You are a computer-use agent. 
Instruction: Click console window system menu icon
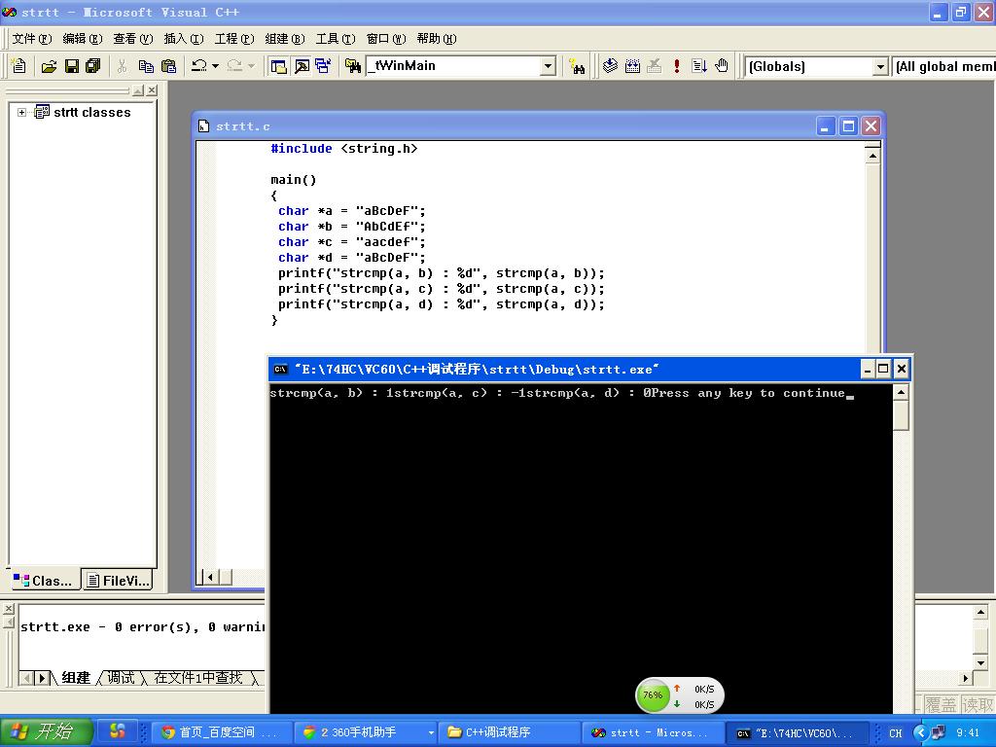tap(280, 369)
